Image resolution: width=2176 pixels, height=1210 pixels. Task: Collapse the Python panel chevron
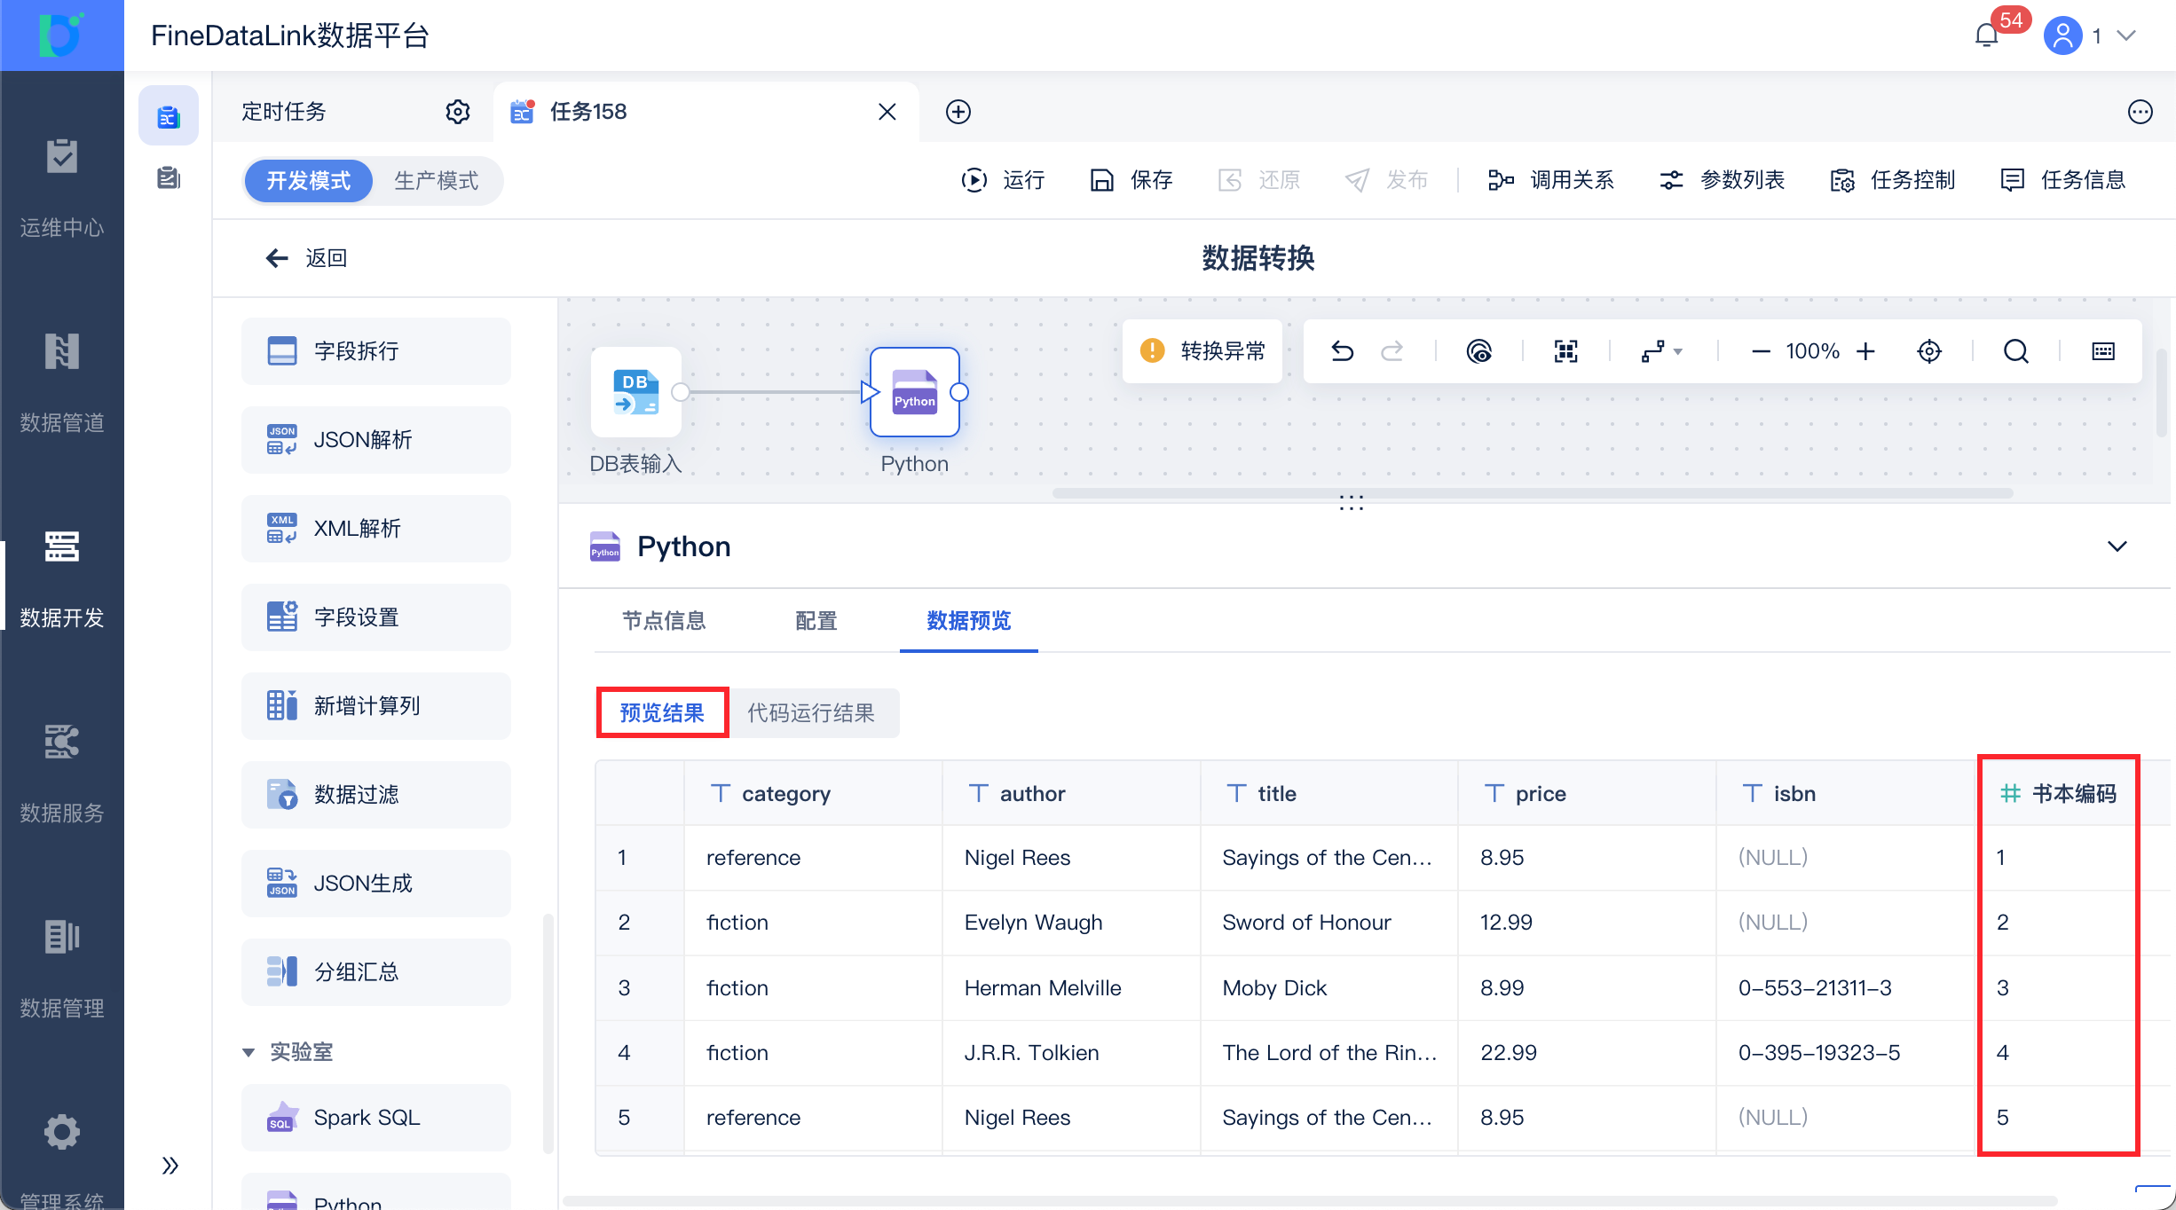(2117, 546)
